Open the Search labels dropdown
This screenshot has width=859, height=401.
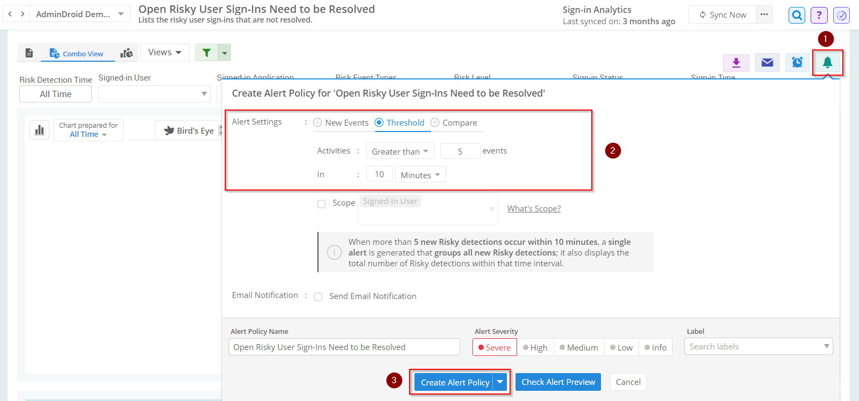click(758, 347)
